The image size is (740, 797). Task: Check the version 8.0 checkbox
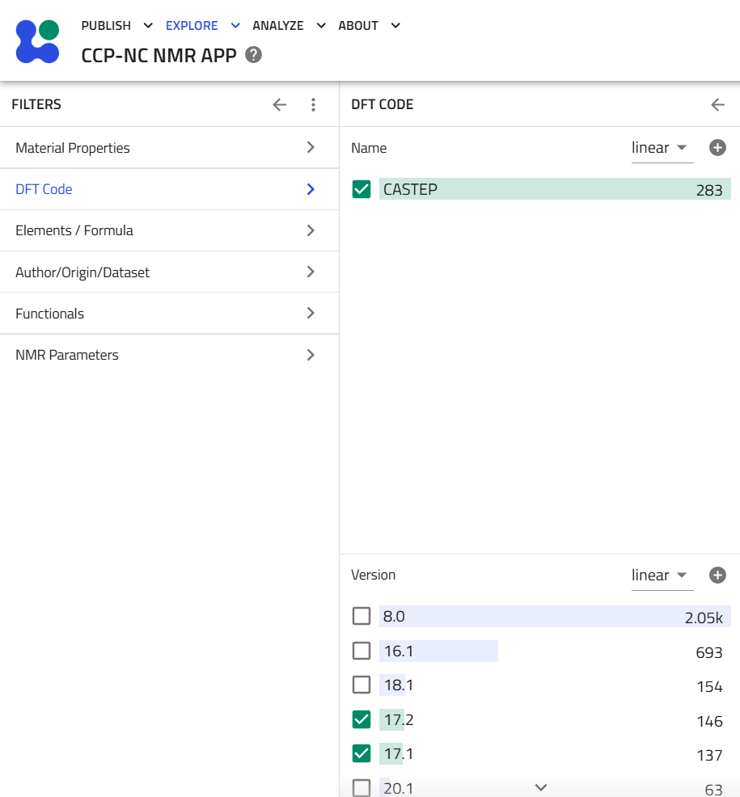pos(362,616)
